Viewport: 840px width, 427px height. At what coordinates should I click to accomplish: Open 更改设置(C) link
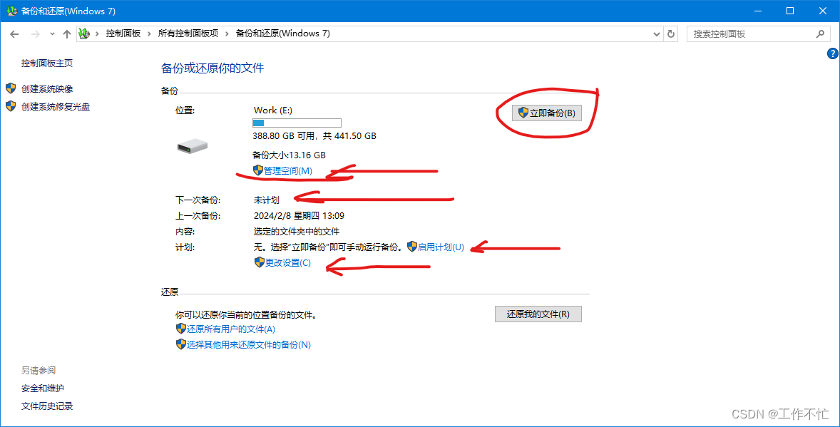(x=288, y=263)
